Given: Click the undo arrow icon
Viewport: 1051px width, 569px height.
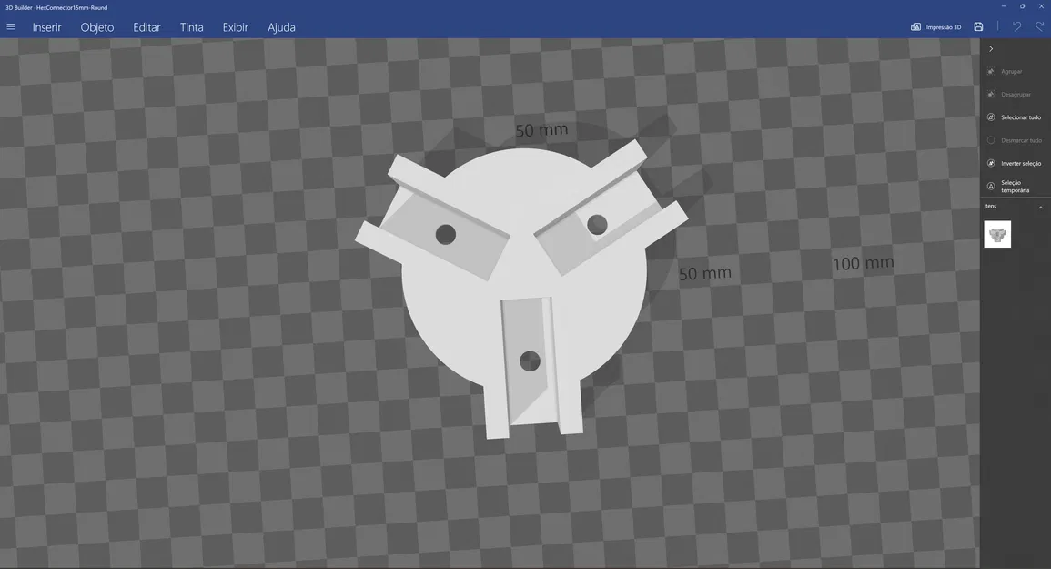Looking at the screenshot, I should (x=1016, y=26).
